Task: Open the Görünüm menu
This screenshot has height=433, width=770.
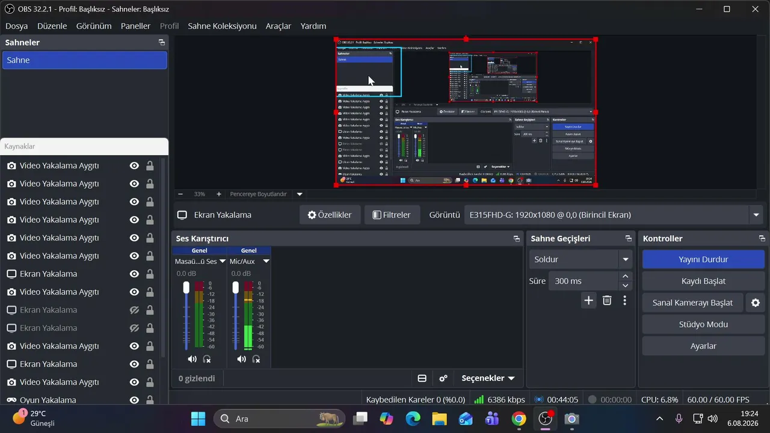Action: 94,26
